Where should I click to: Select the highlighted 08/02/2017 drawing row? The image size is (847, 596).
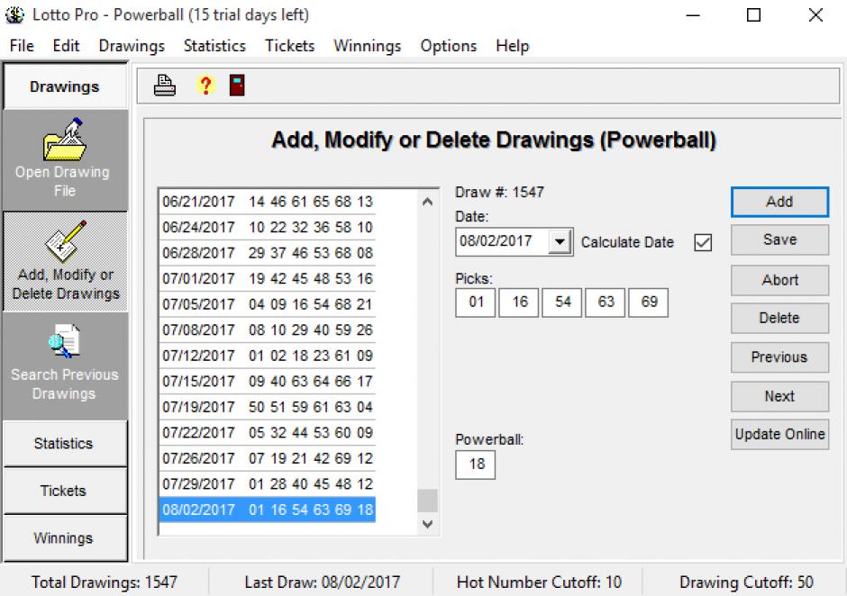pyautogui.click(x=268, y=510)
